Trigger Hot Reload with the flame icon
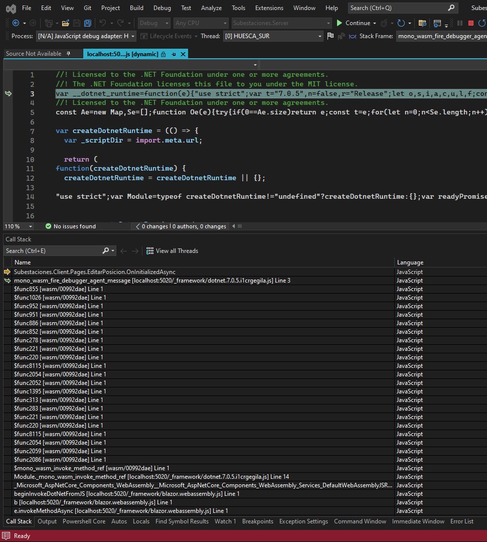Viewport: 487px width, 542px height. pyautogui.click(x=385, y=23)
